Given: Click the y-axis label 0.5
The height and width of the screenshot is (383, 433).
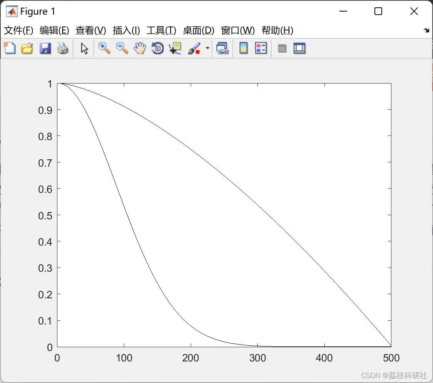Looking at the screenshot, I should tap(45, 216).
